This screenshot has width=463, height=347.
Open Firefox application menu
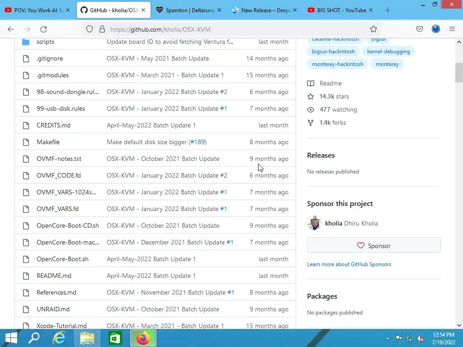tap(452, 29)
